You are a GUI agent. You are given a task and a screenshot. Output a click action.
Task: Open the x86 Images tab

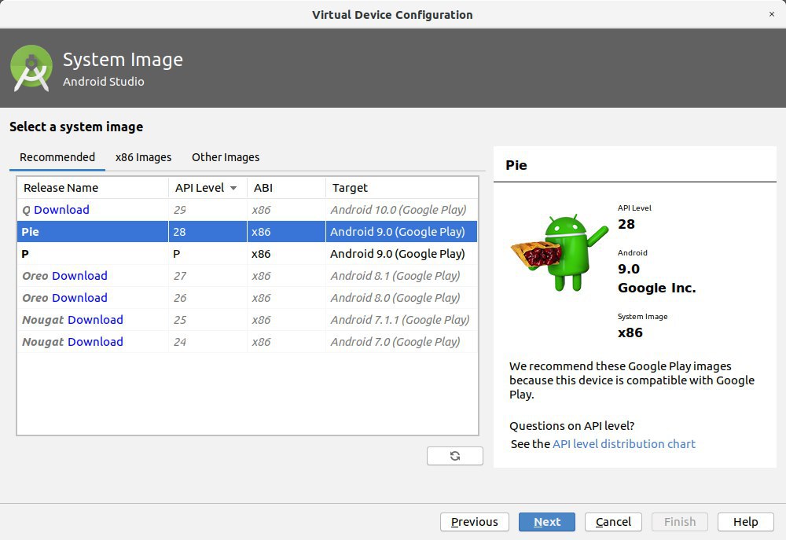143,157
